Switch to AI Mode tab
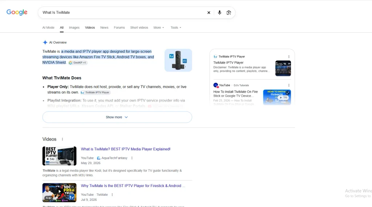372x207 pixels. pos(48,28)
